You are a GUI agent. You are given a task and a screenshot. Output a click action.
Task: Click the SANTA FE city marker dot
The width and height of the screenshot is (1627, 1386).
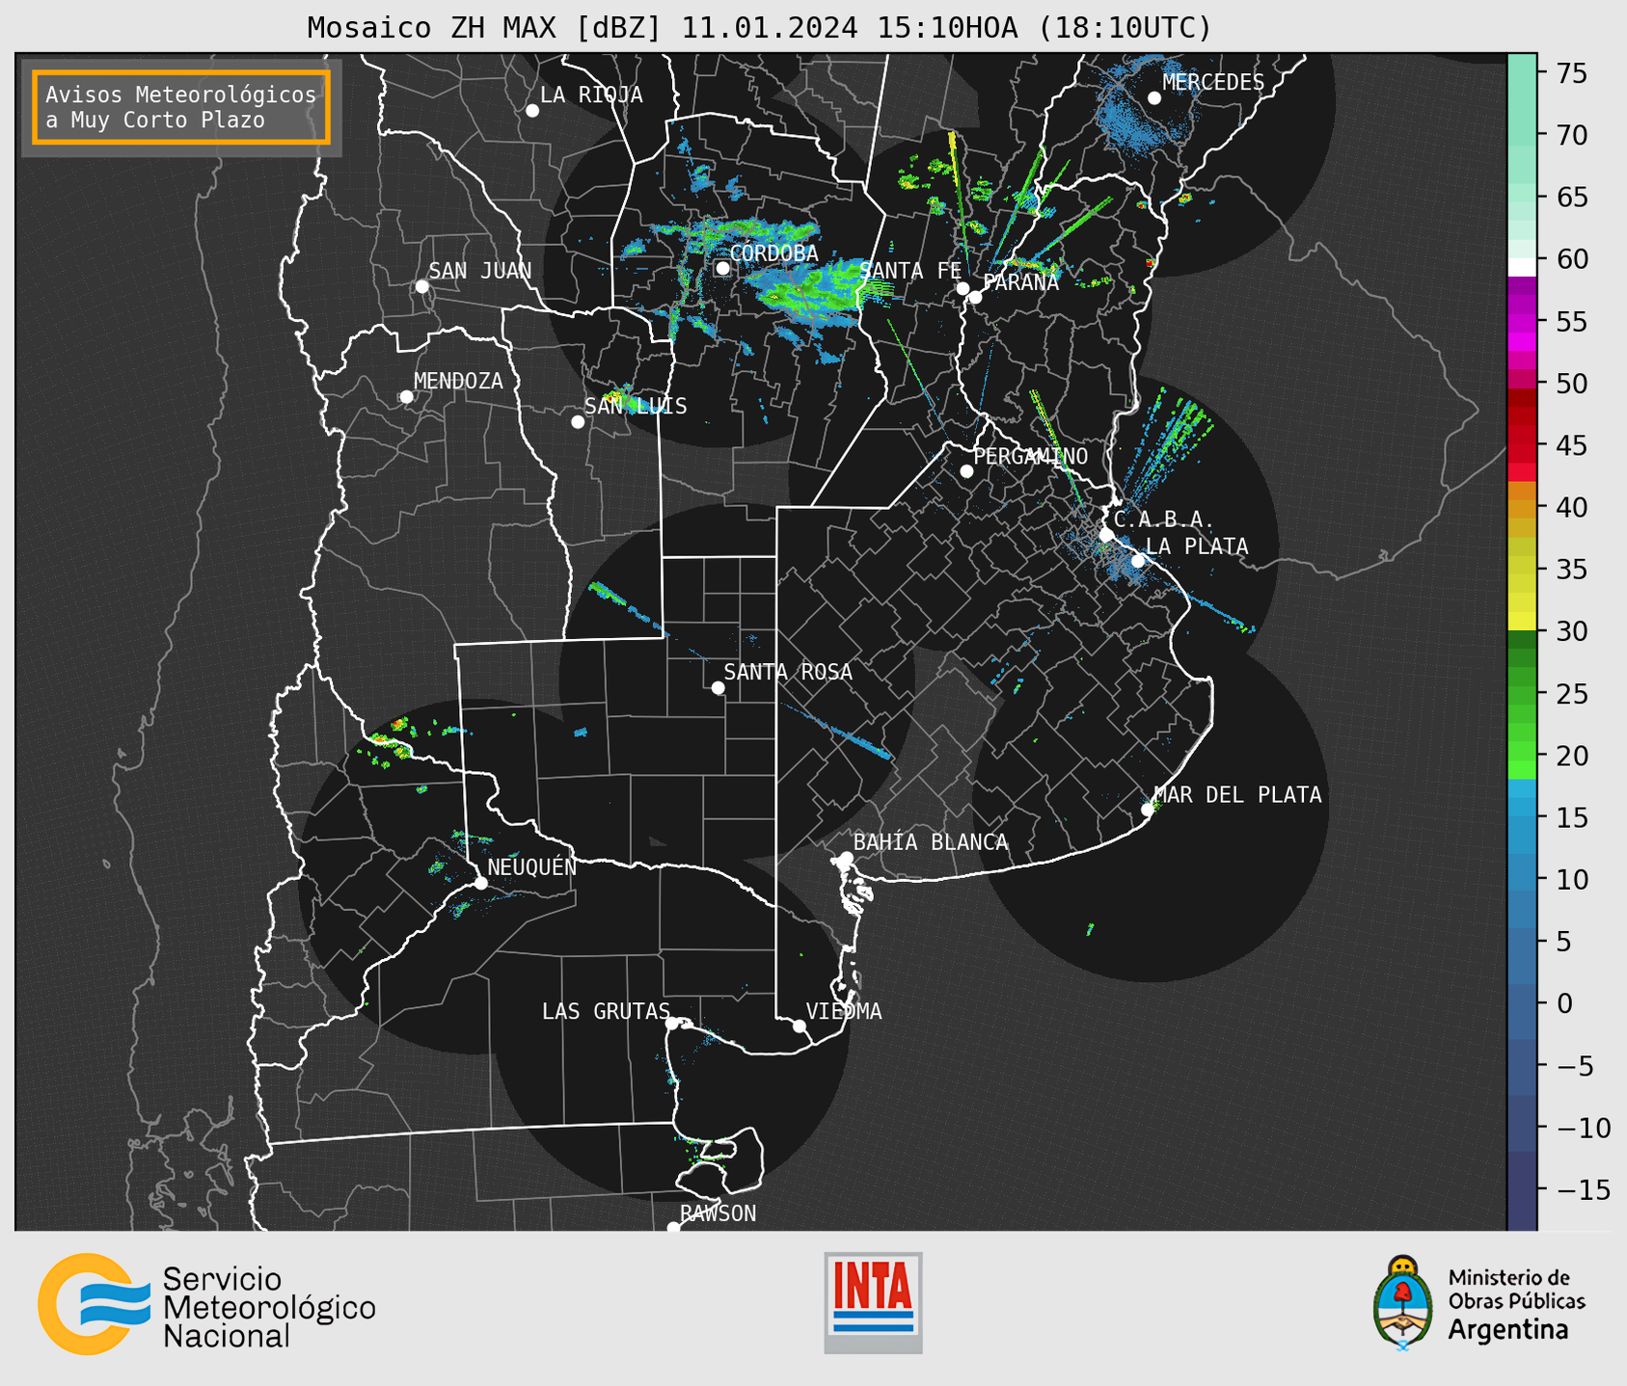click(x=963, y=288)
